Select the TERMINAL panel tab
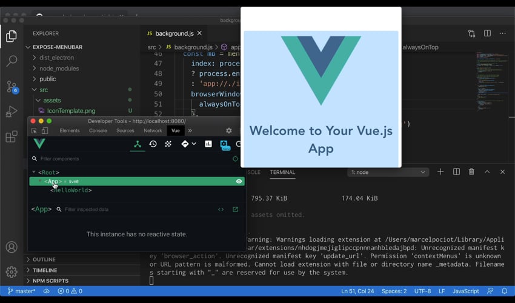This screenshot has height=303, width=515. pyautogui.click(x=282, y=173)
